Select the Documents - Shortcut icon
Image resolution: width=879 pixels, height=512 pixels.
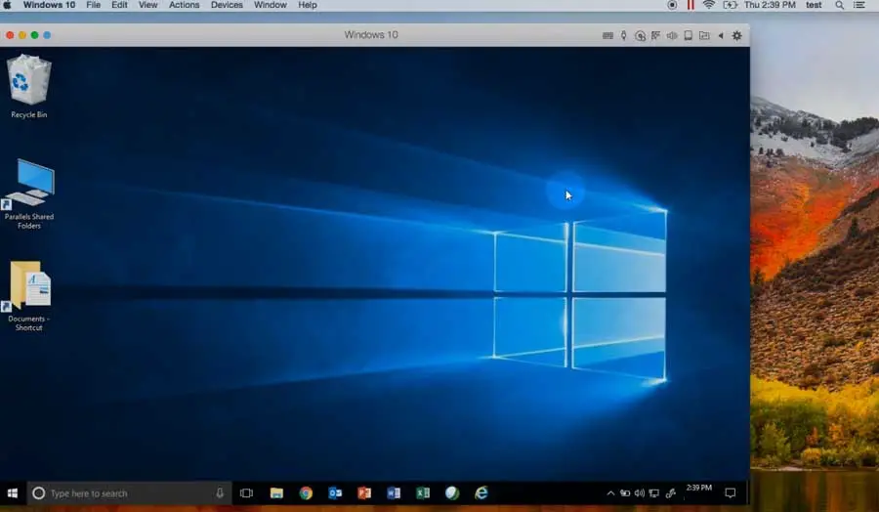[x=28, y=296]
